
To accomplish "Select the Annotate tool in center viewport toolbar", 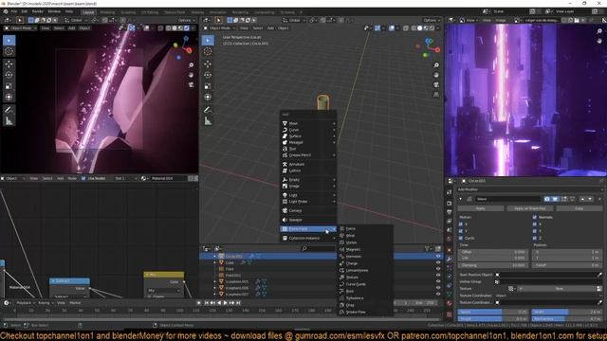I will coord(208,110).
